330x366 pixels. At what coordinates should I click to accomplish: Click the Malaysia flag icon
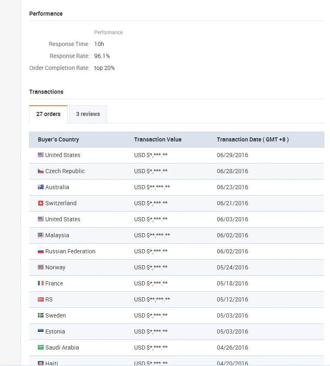(x=41, y=235)
